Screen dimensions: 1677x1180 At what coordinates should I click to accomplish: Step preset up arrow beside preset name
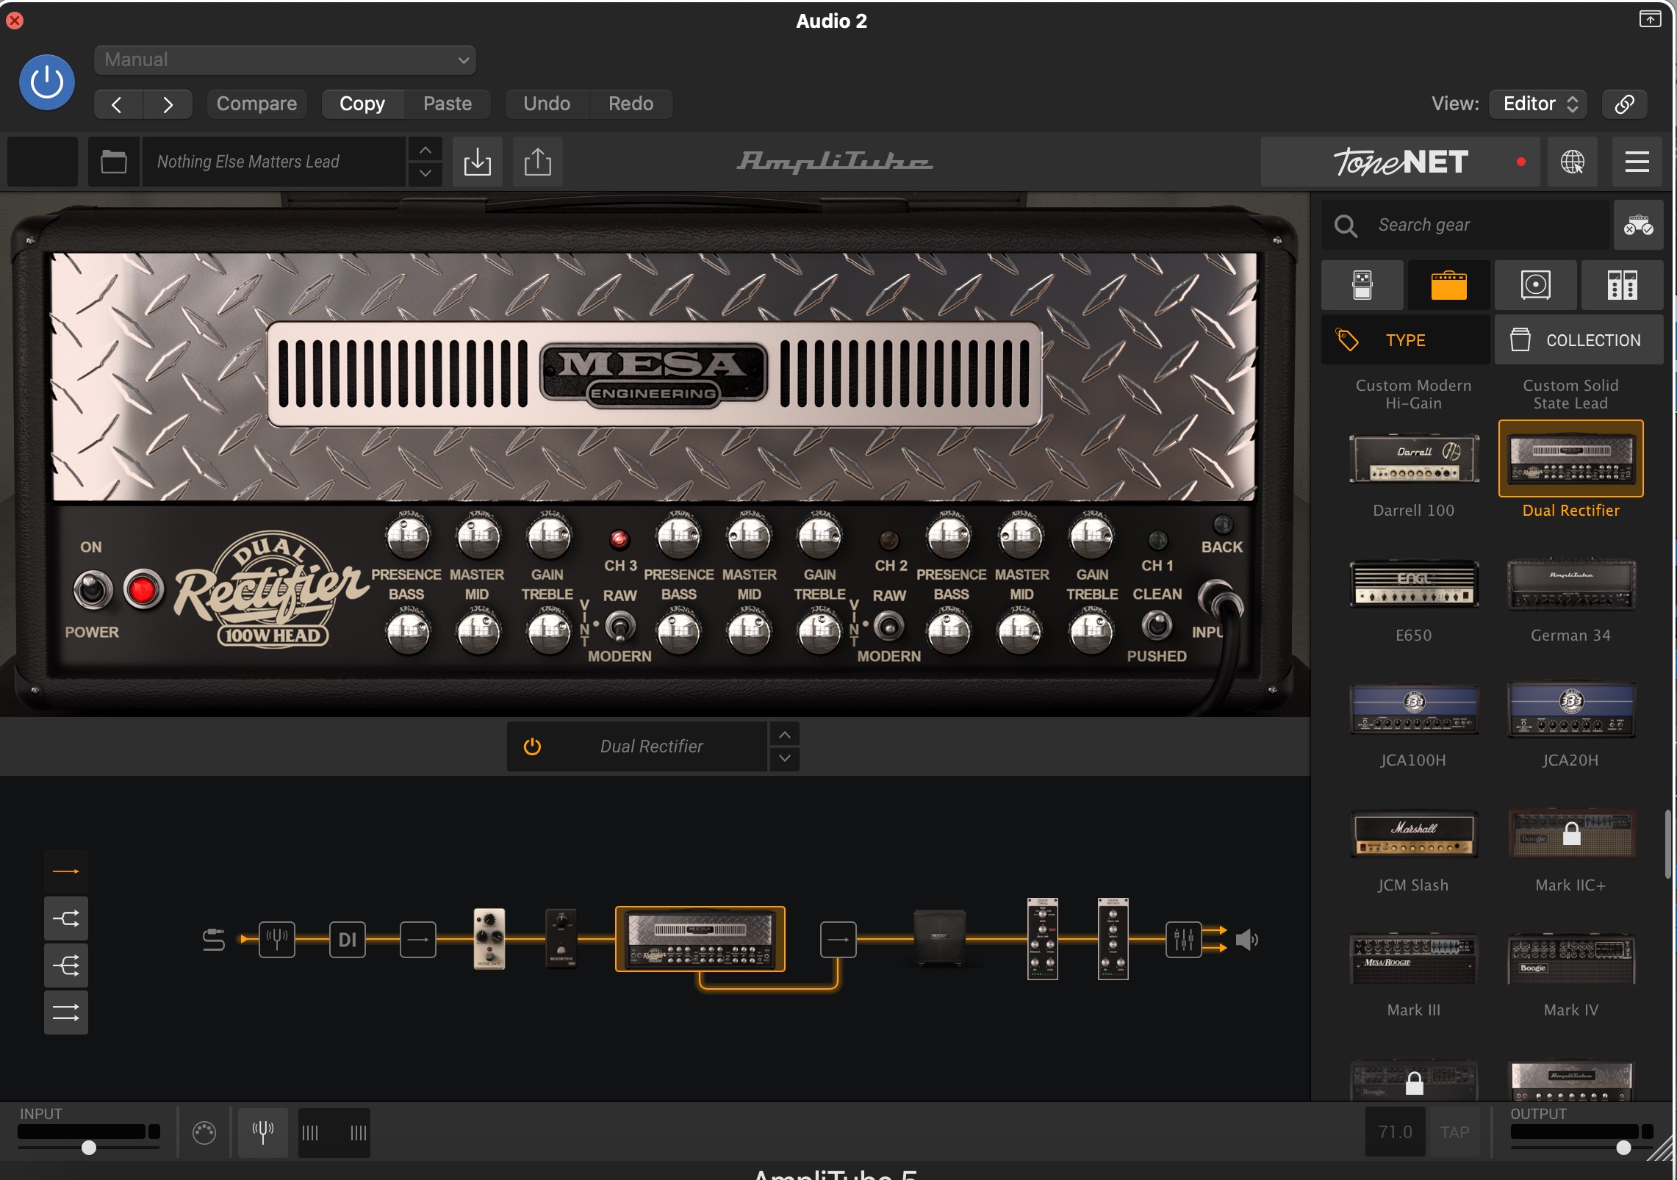pos(425,150)
